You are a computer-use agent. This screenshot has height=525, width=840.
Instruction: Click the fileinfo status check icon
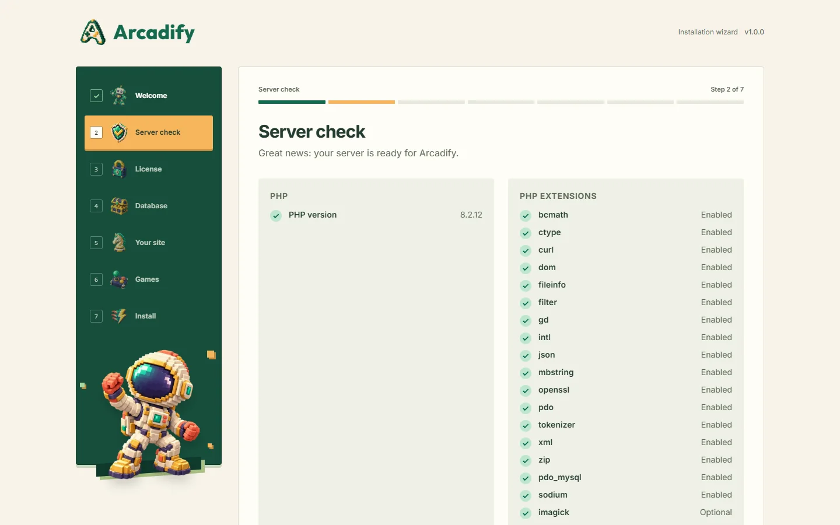(x=526, y=285)
